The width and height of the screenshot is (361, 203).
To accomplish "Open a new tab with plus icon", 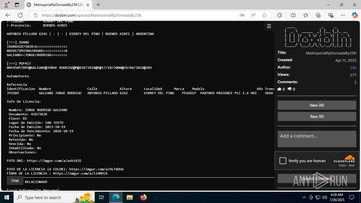I will [x=98, y=5].
